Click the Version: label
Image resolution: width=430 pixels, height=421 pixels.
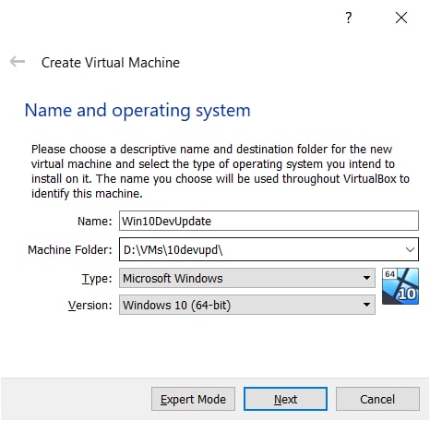click(90, 306)
